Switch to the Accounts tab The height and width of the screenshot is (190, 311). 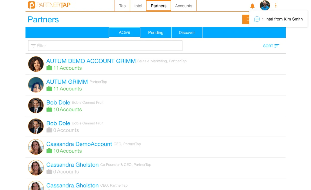pos(183,6)
